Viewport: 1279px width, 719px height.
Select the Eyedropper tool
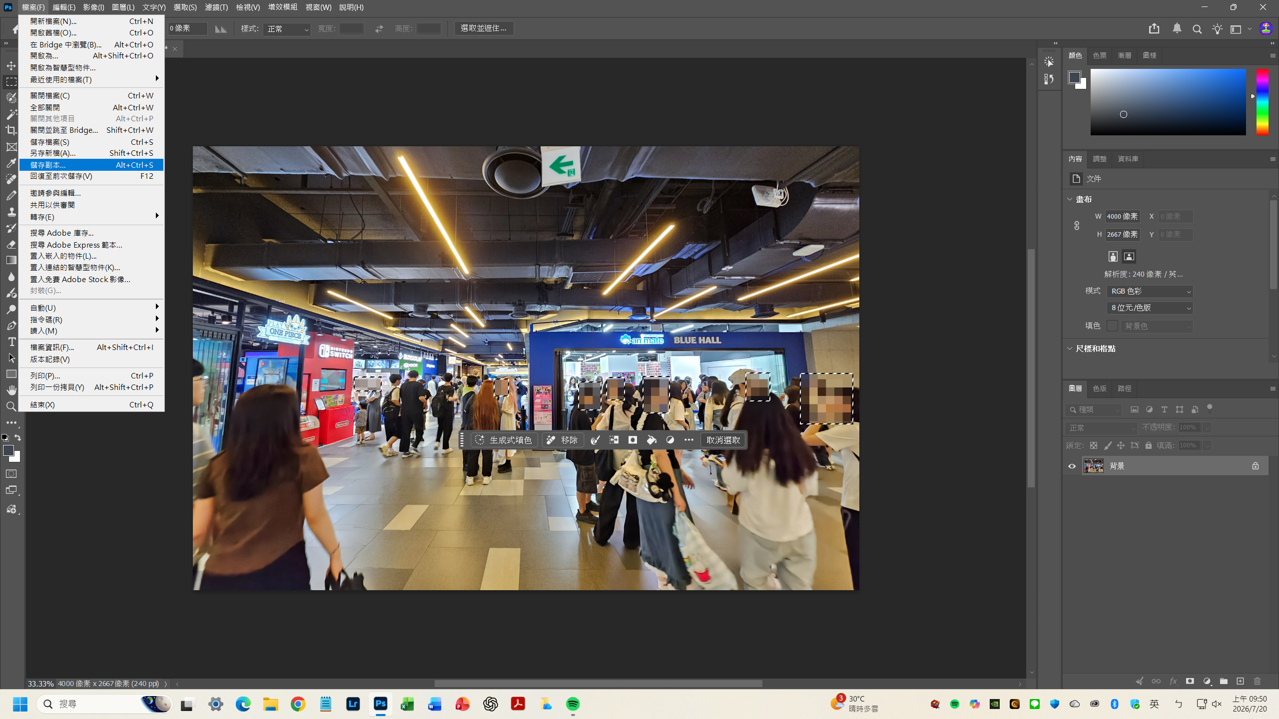pos(11,163)
